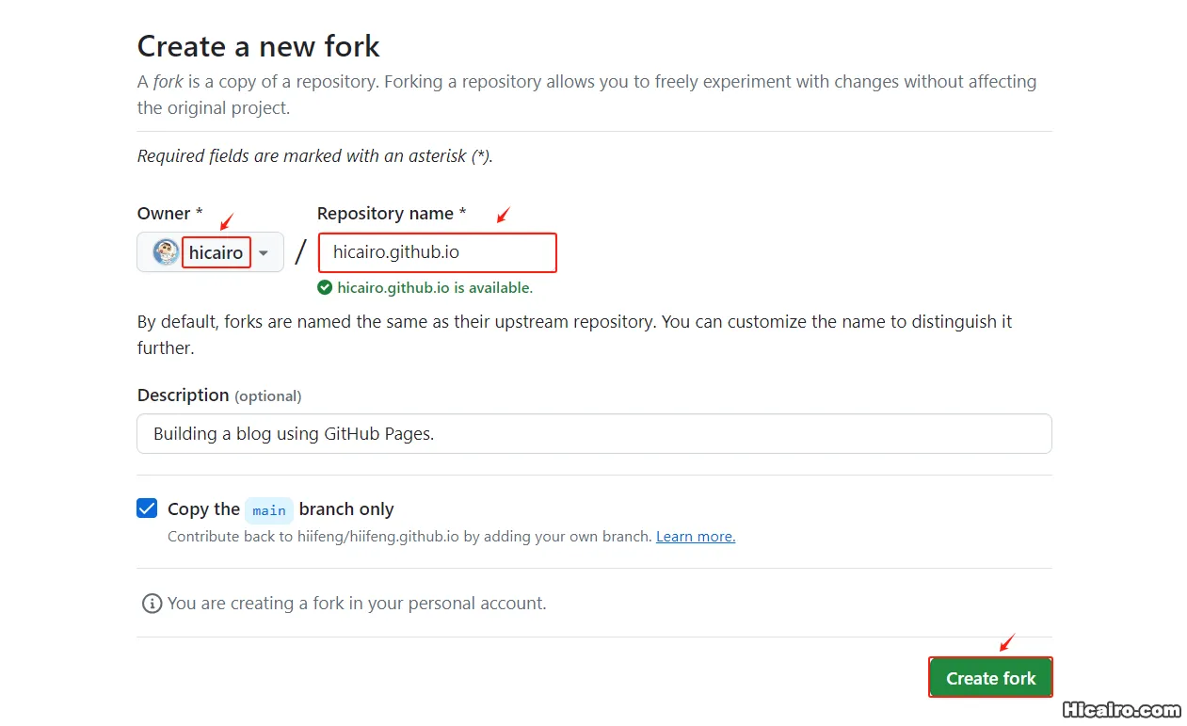Screen dimensions: 1187x726
Task: Click the highlighted hicairo owner name
Action: tap(216, 251)
